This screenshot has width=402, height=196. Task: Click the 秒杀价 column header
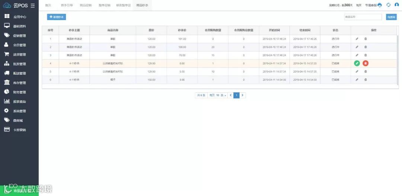tap(182, 30)
